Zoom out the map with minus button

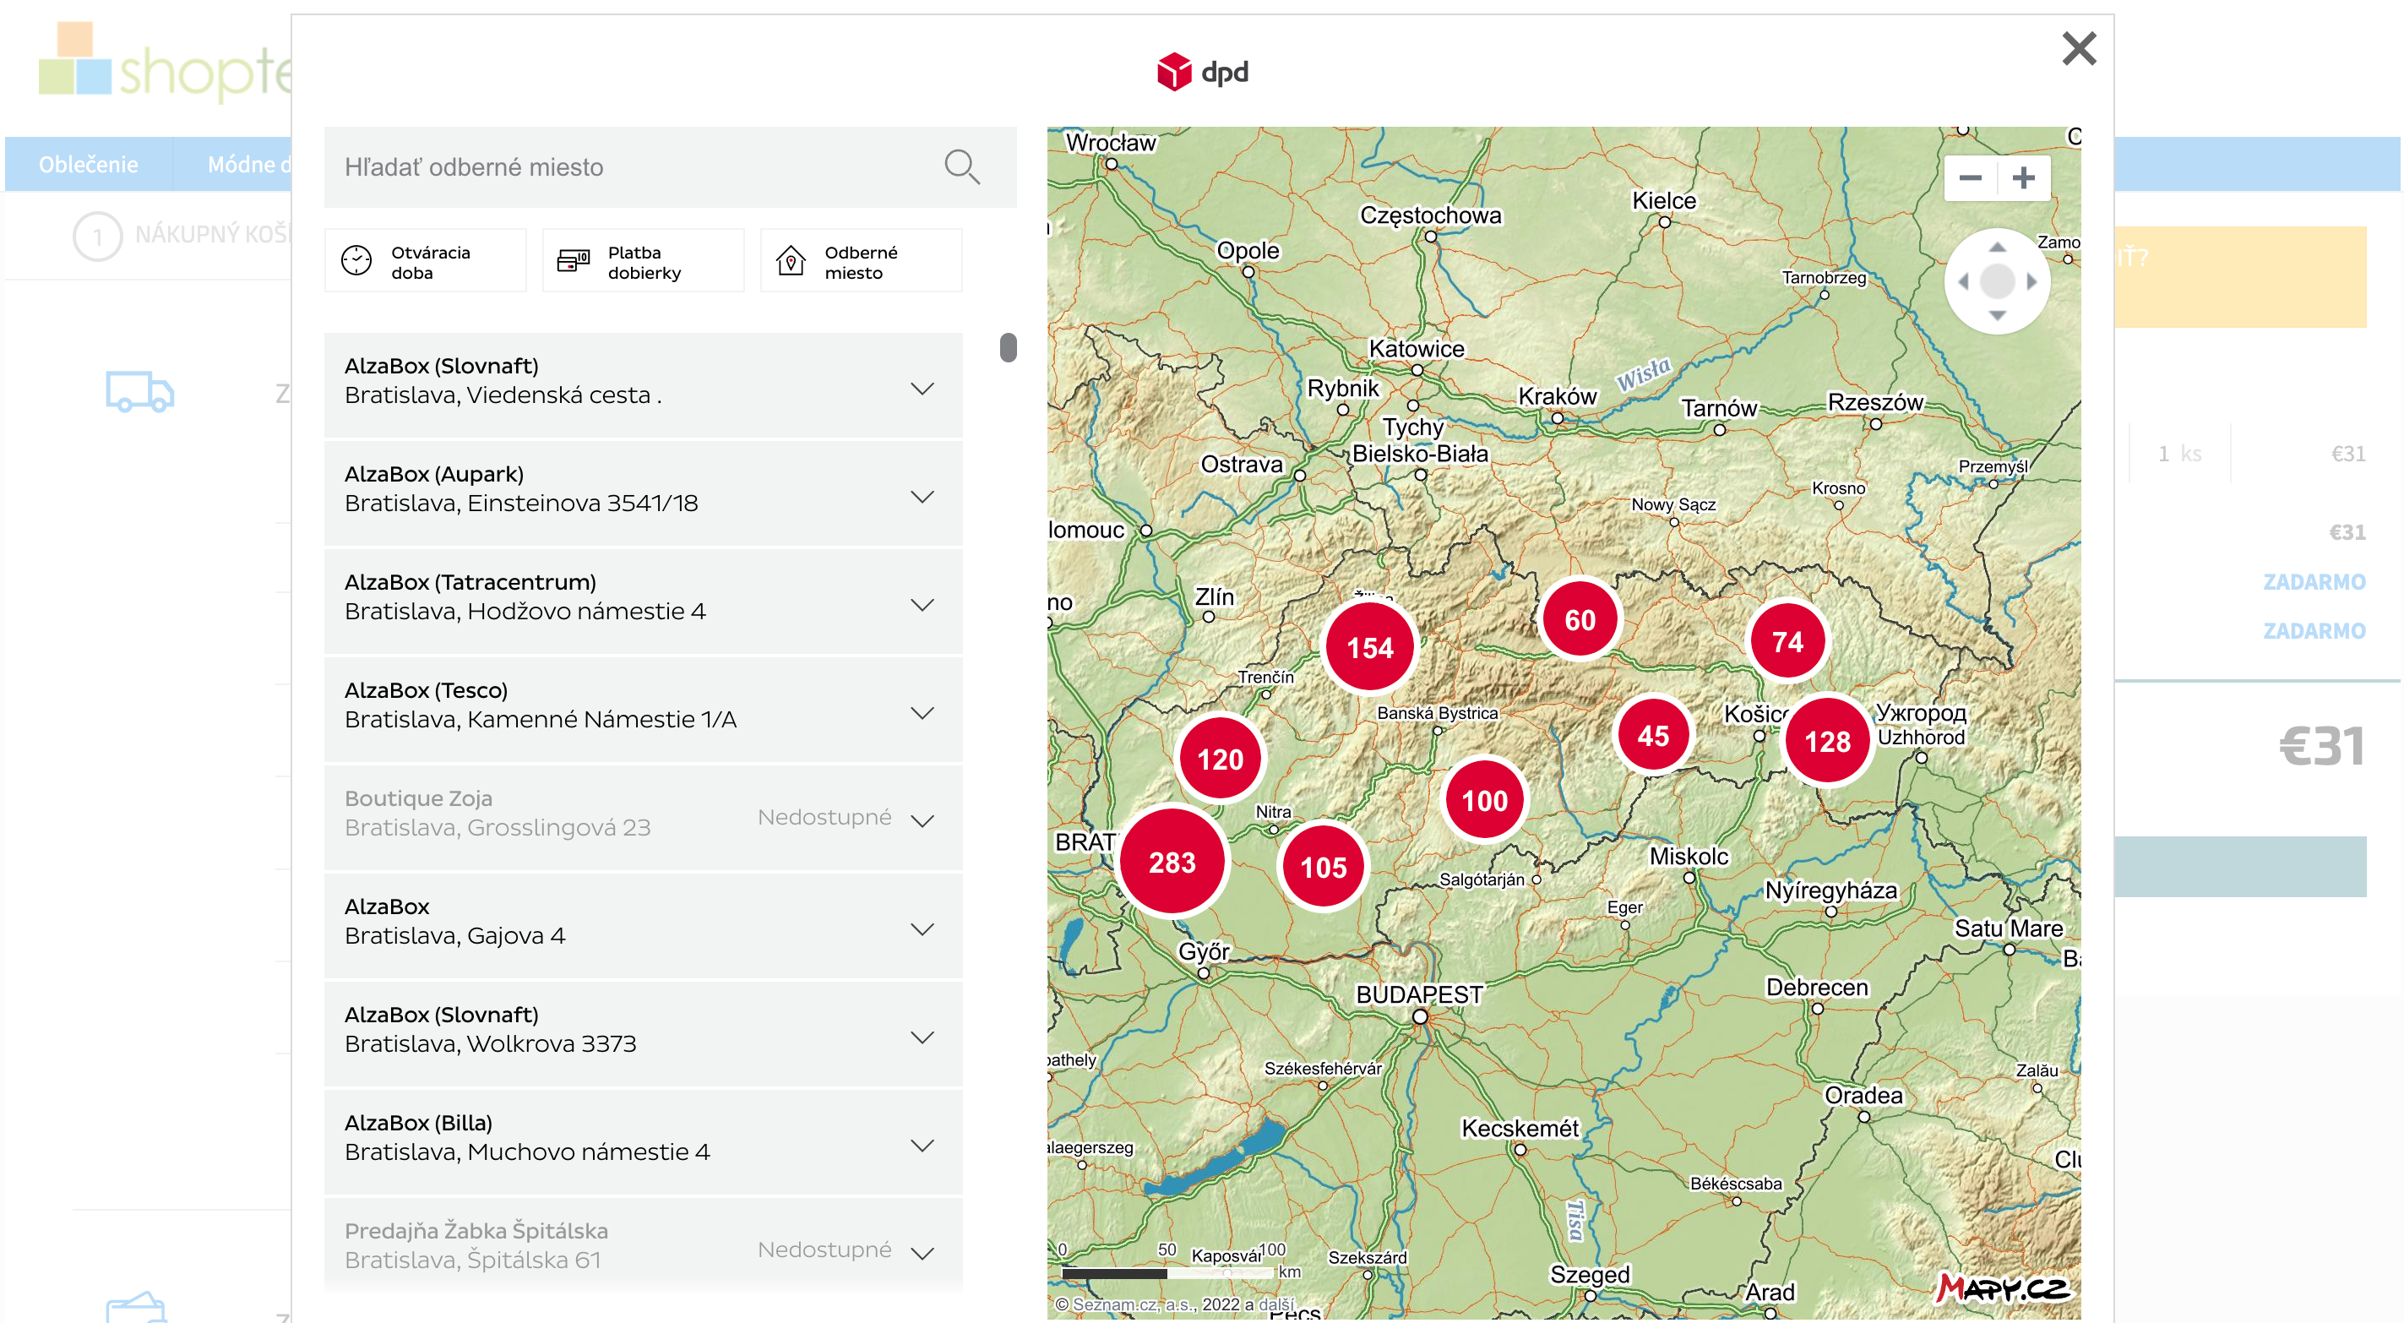pos(1970,177)
